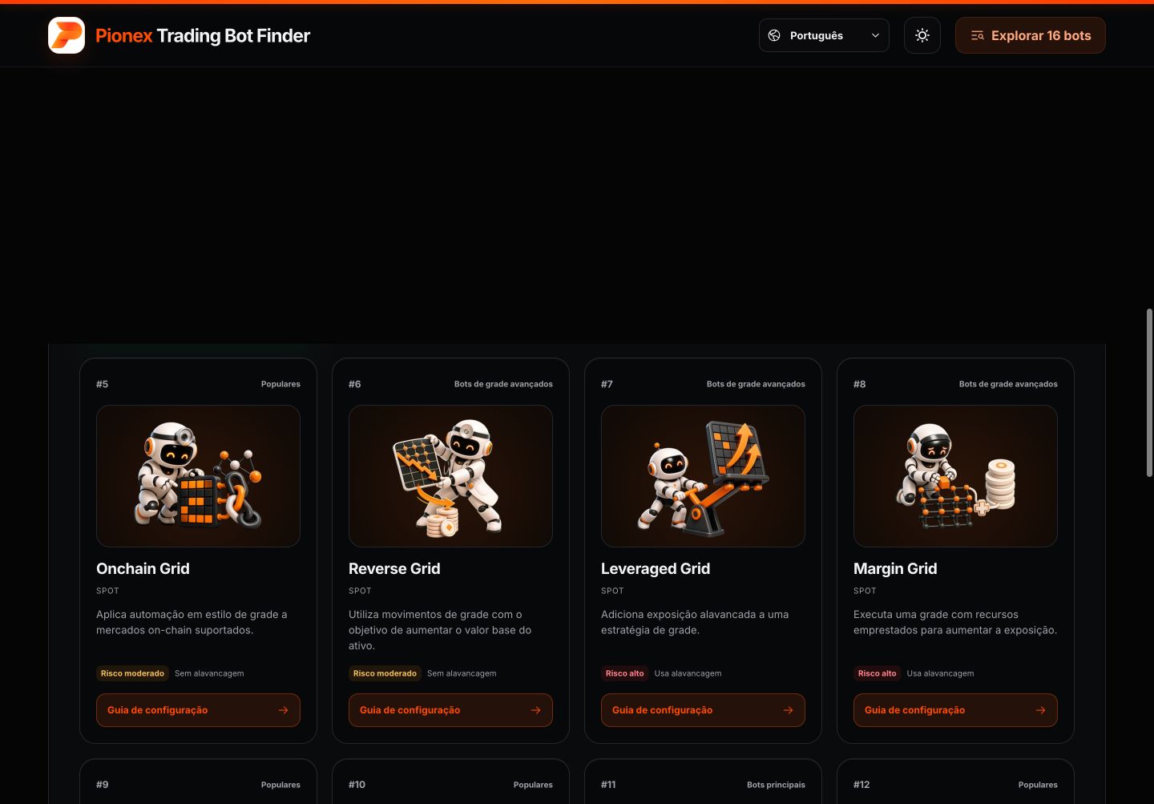Open Guia de configuração for Onchain Grid
Screen dimensions: 1154x804
[x=198, y=710]
